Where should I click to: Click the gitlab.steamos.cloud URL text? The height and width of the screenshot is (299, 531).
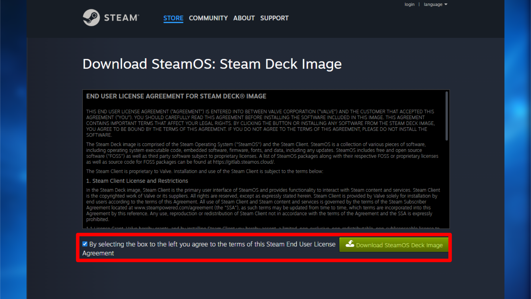coord(243,162)
